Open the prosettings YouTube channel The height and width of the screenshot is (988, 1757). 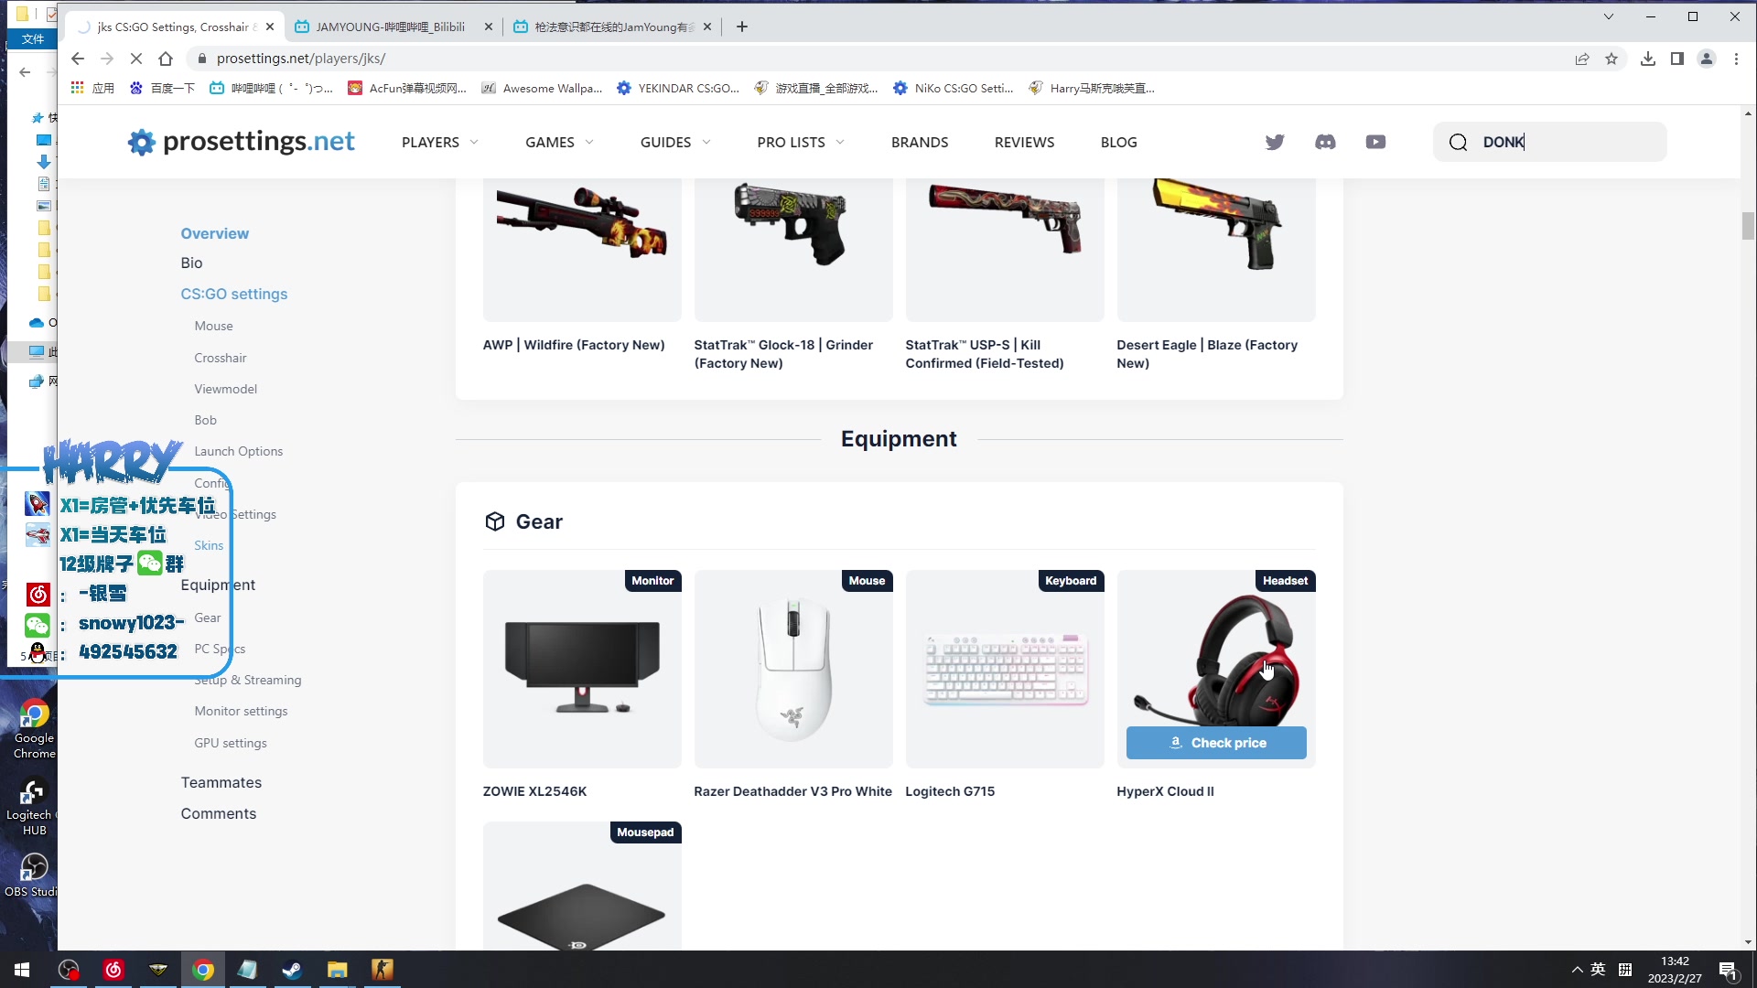tap(1375, 142)
